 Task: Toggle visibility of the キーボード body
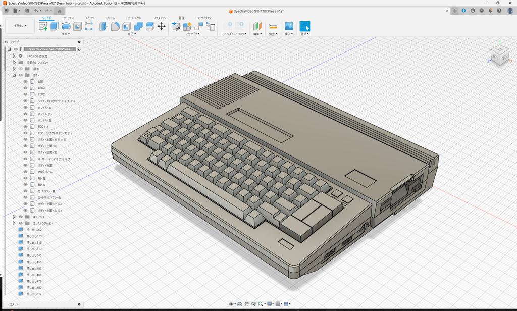pyautogui.click(x=25, y=159)
